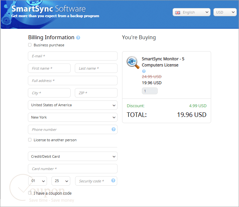Open the New York state dropdown

[x=73, y=117]
